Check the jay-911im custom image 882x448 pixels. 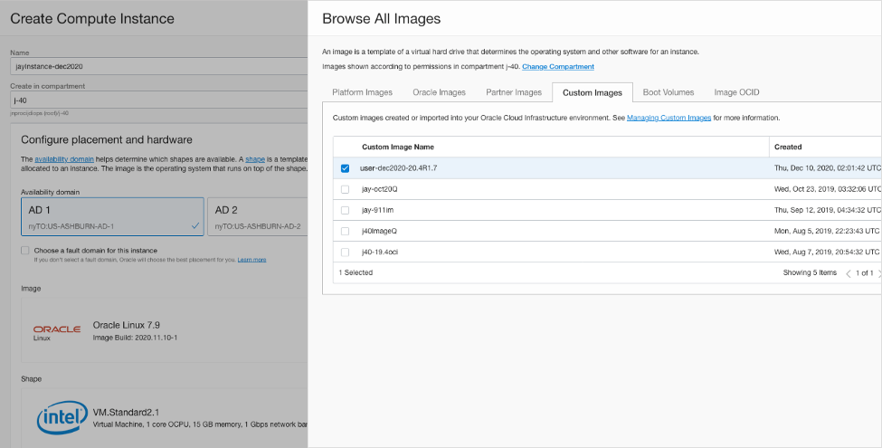click(x=345, y=210)
